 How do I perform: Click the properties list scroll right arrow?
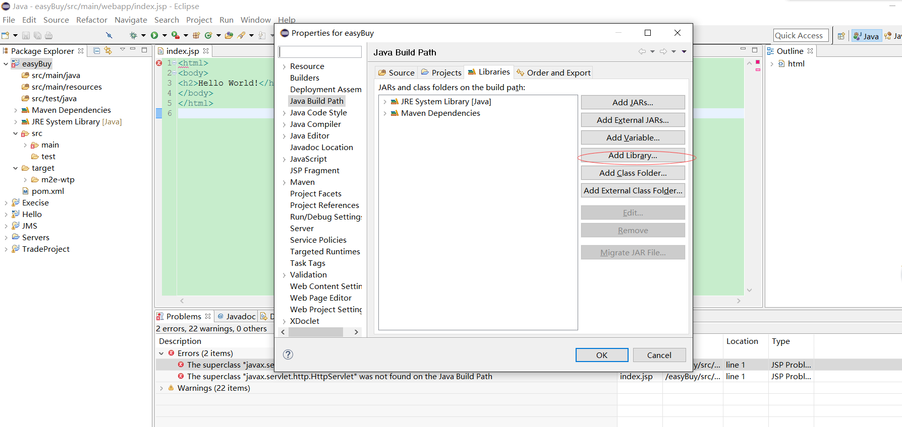pyautogui.click(x=356, y=332)
